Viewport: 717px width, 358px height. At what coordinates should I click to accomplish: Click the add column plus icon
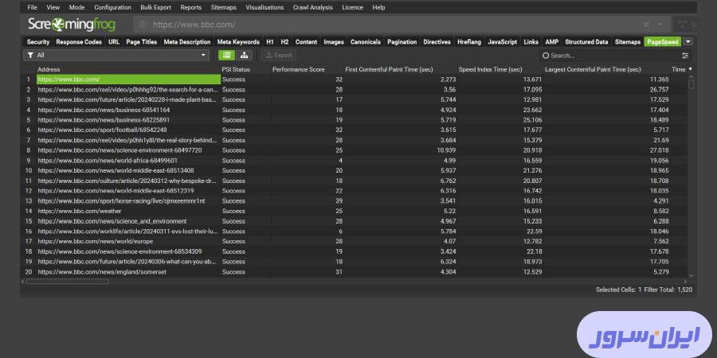(690, 69)
